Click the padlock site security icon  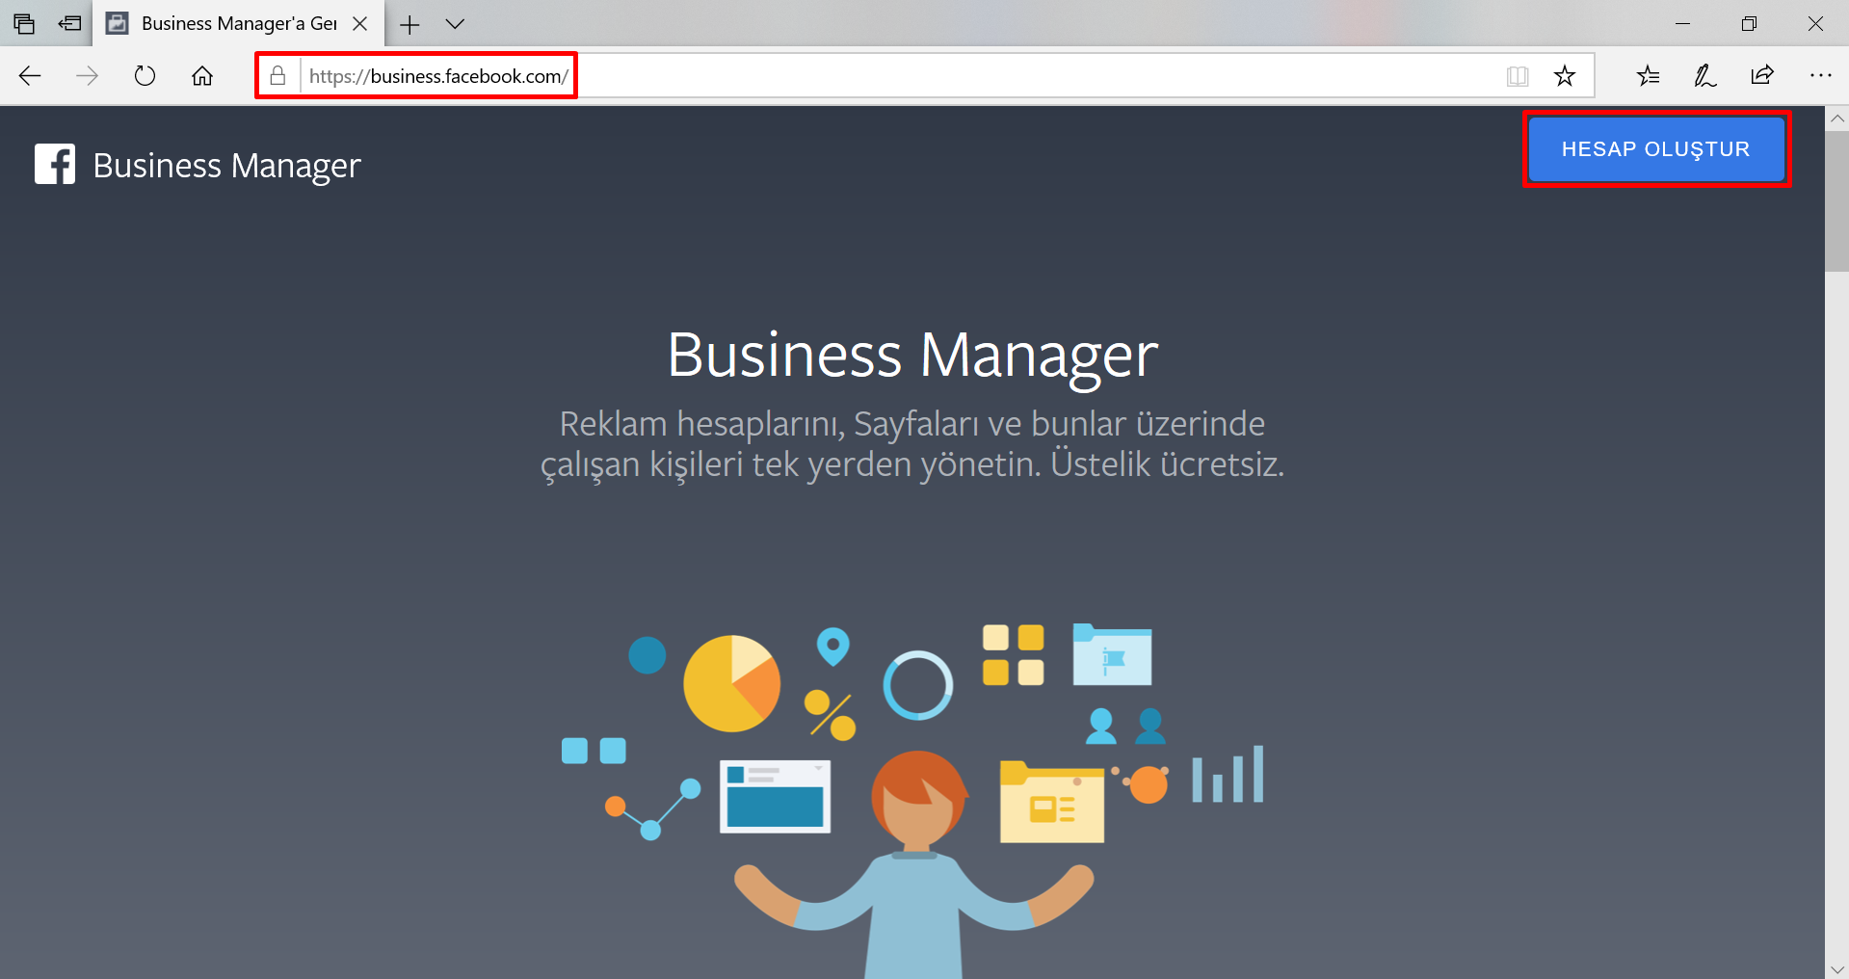pyautogui.click(x=277, y=75)
